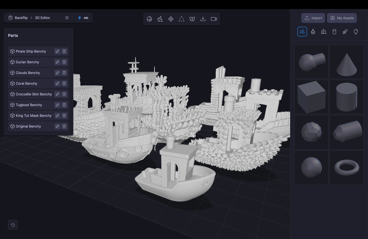Viewport: 368px width, 239px height.
Task: Delete the Crocodile Skin Benchy part
Action: [x=64, y=94]
